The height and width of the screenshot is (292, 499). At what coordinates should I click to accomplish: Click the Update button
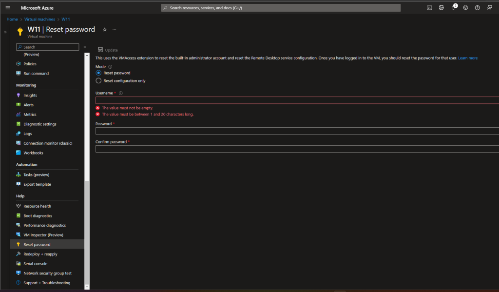[x=108, y=50]
